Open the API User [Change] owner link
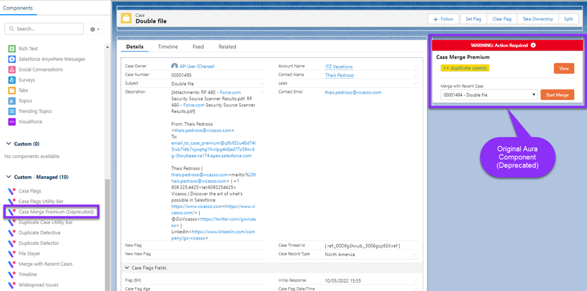587x291 pixels. (197, 66)
